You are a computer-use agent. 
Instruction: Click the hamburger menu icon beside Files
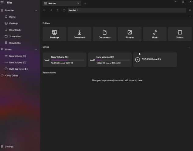coord(2,3)
